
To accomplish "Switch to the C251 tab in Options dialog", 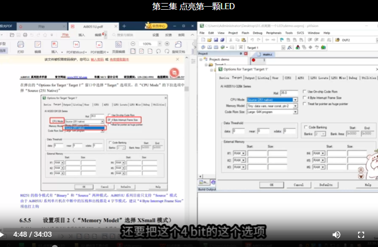I will [x=288, y=78].
